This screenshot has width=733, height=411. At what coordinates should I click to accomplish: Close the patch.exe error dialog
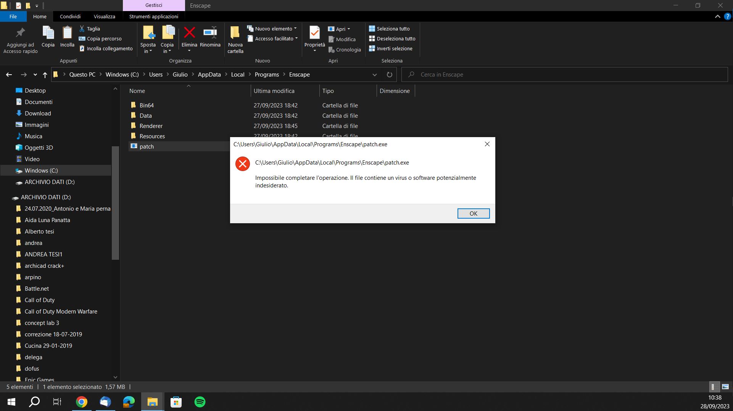click(x=487, y=144)
